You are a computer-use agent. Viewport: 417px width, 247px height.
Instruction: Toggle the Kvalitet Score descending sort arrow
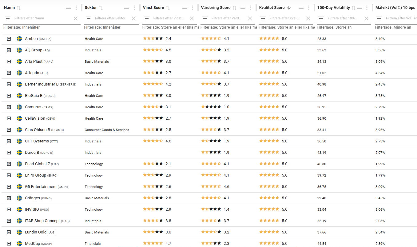pos(289,8)
